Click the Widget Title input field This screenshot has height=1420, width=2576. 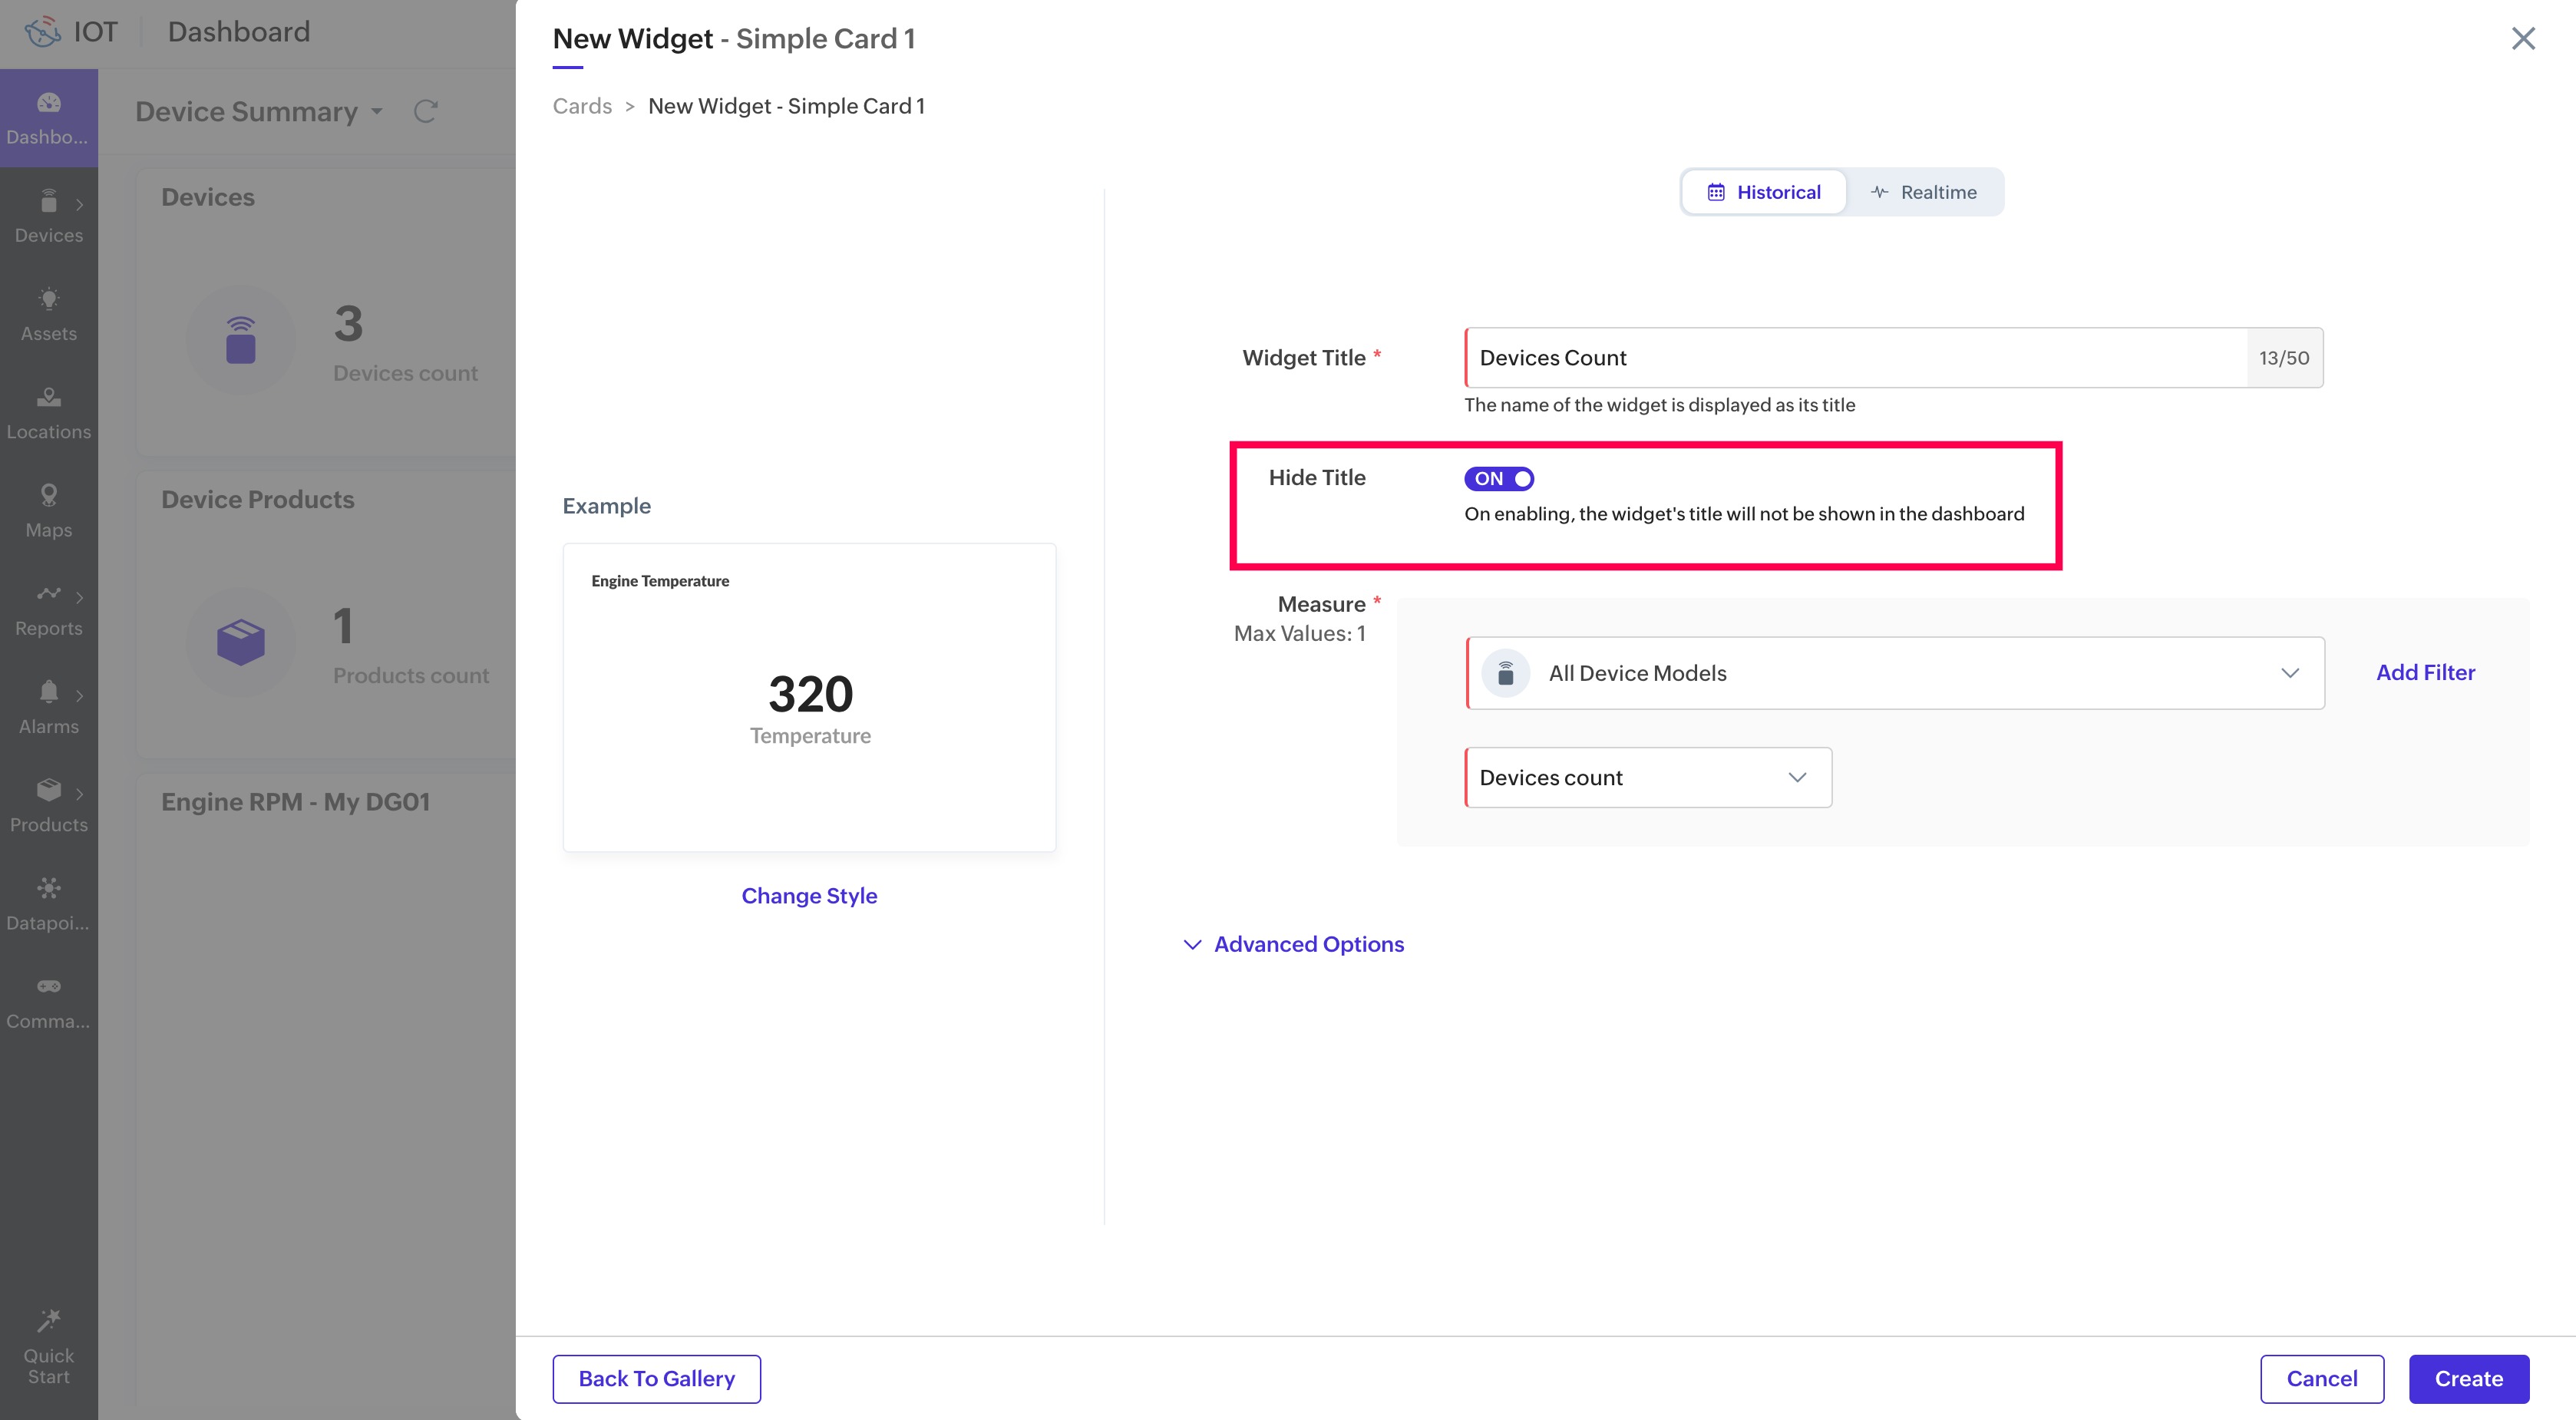(1855, 358)
